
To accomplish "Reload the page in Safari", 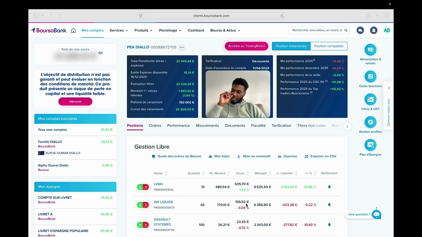I will (282, 15).
